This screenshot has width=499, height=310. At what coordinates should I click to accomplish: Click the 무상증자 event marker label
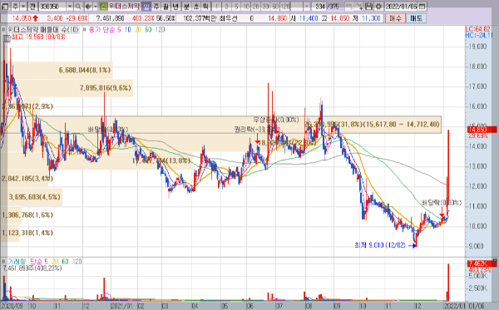pos(275,120)
